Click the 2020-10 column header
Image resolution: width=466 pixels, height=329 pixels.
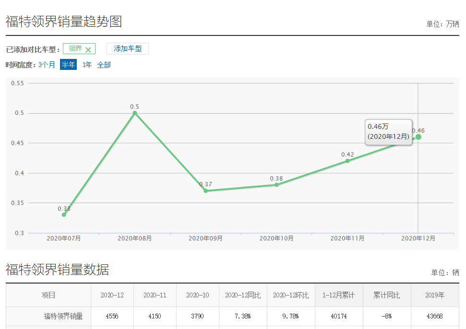[x=198, y=295]
